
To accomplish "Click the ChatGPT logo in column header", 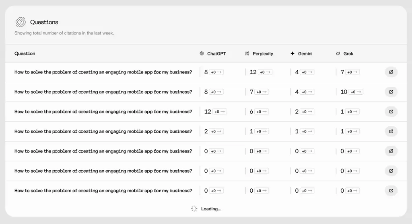I will point(202,53).
